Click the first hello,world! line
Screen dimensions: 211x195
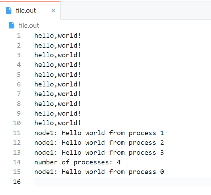click(x=58, y=36)
